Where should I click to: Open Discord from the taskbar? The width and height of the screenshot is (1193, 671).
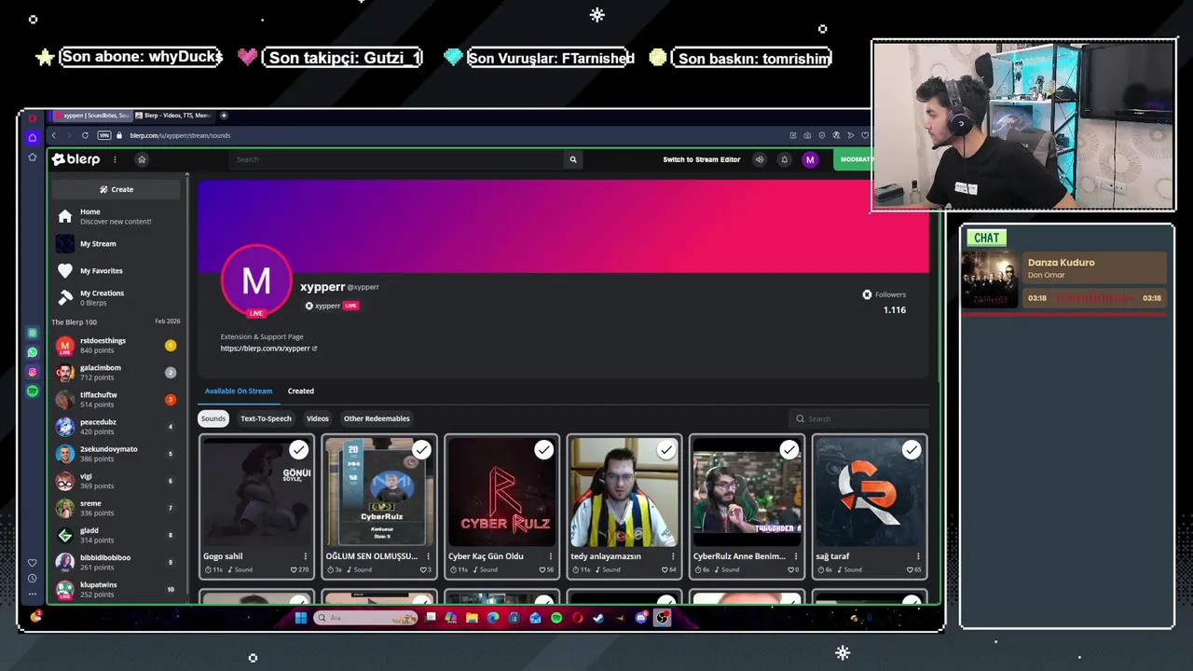(x=641, y=617)
